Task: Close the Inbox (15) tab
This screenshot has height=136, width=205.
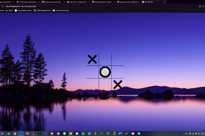Action: [x=89, y=2]
